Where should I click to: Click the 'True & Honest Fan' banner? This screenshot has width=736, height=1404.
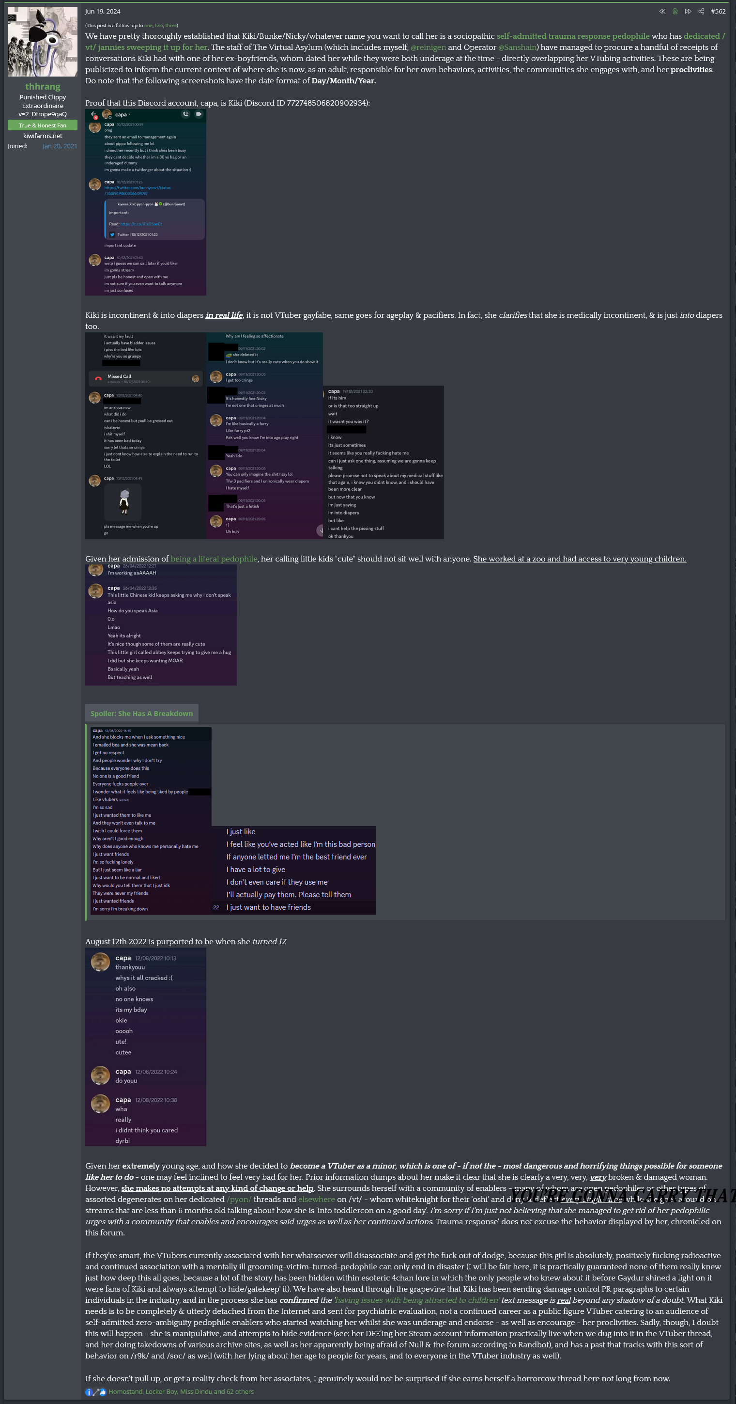tap(43, 125)
